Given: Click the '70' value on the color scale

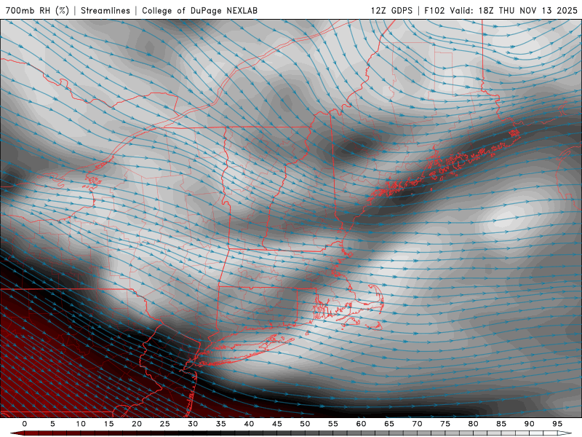Looking at the screenshot, I should tap(417, 424).
